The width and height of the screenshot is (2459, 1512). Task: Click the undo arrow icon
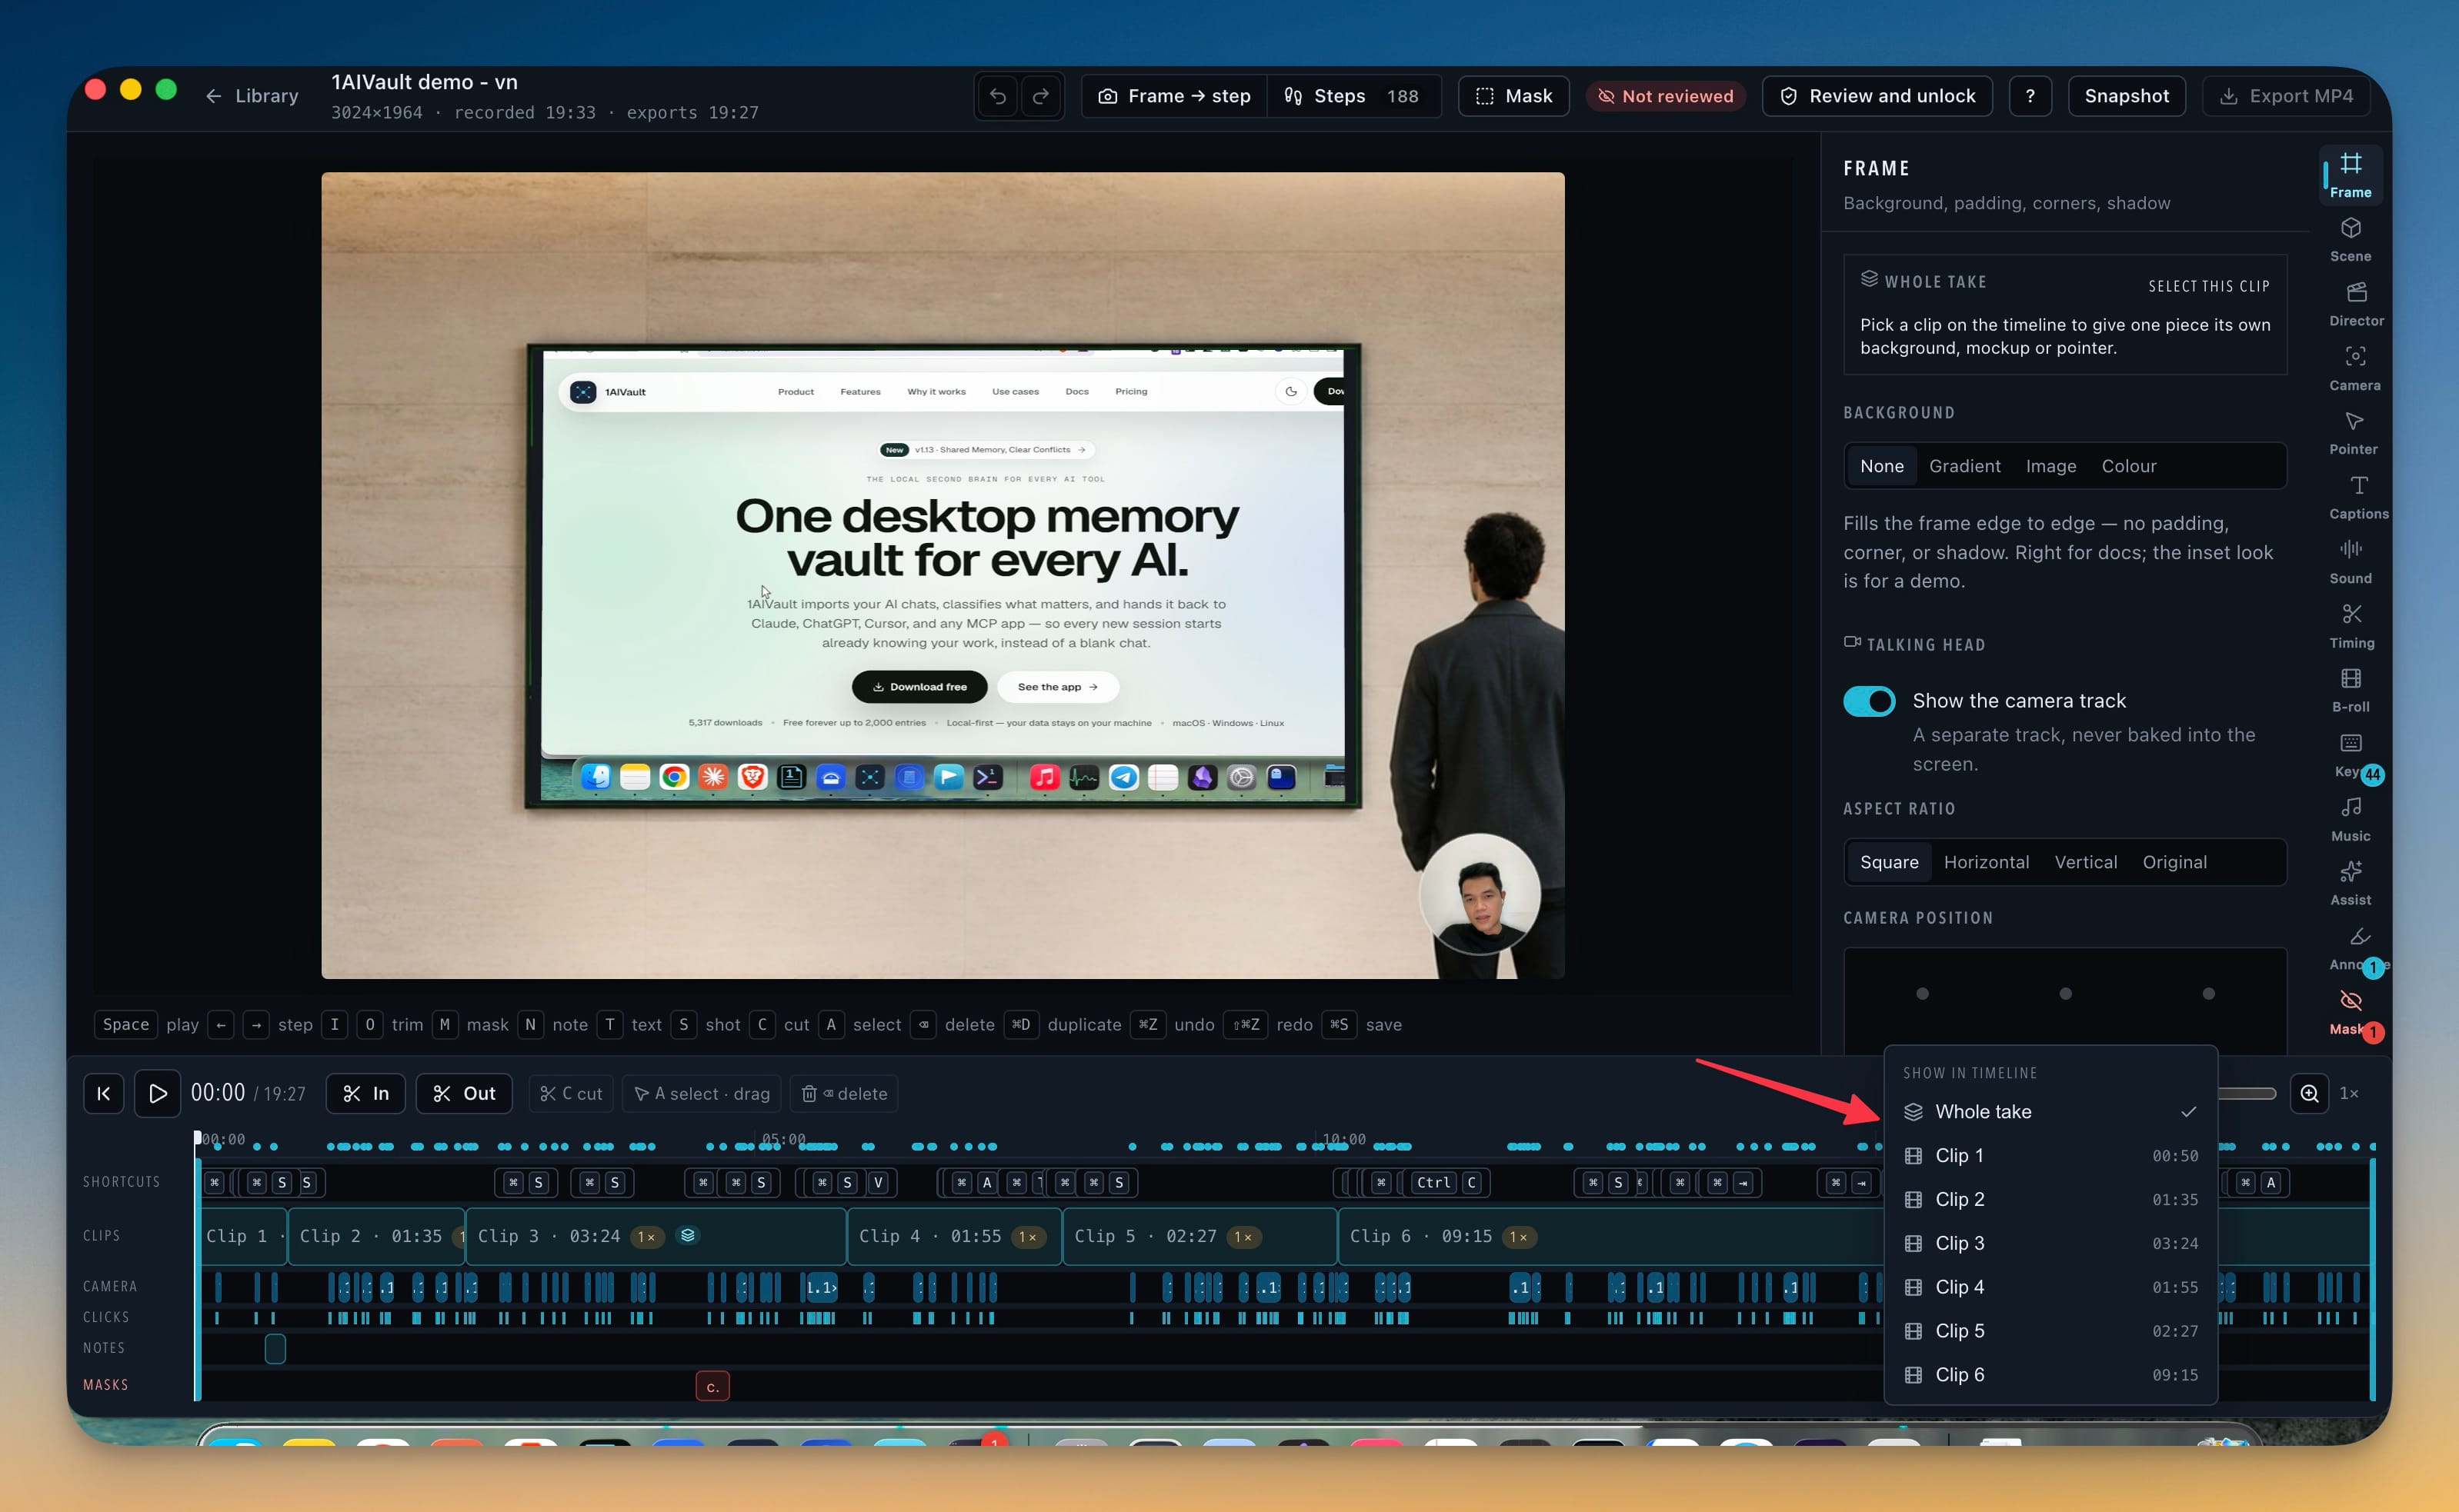(x=997, y=96)
